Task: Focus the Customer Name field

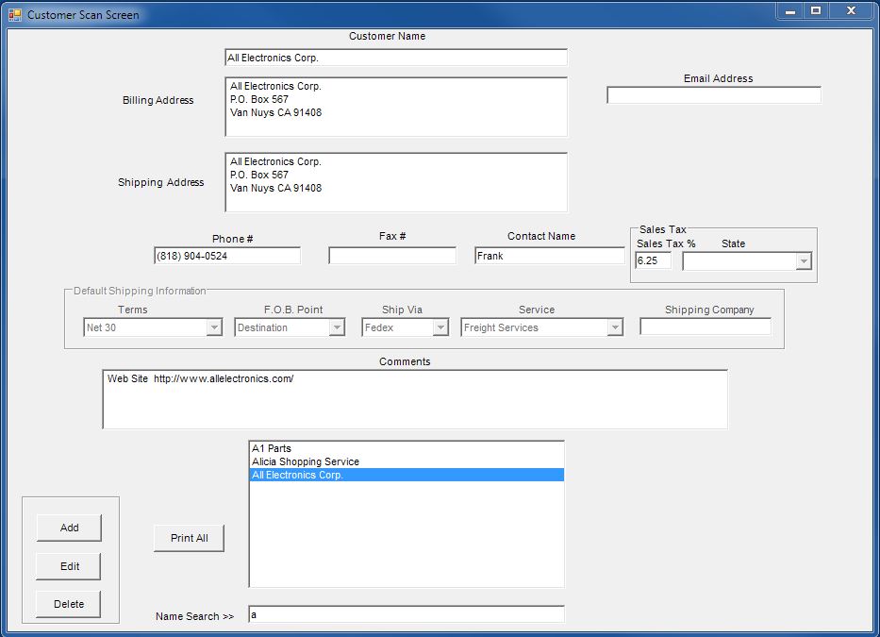Action: [395, 58]
